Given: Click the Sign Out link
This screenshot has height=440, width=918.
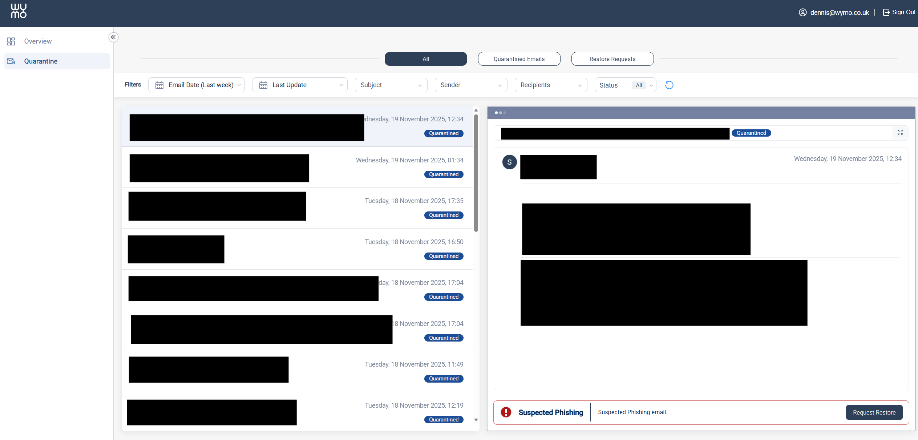Looking at the screenshot, I should pos(899,12).
